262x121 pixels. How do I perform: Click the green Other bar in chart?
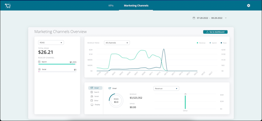[185, 102]
